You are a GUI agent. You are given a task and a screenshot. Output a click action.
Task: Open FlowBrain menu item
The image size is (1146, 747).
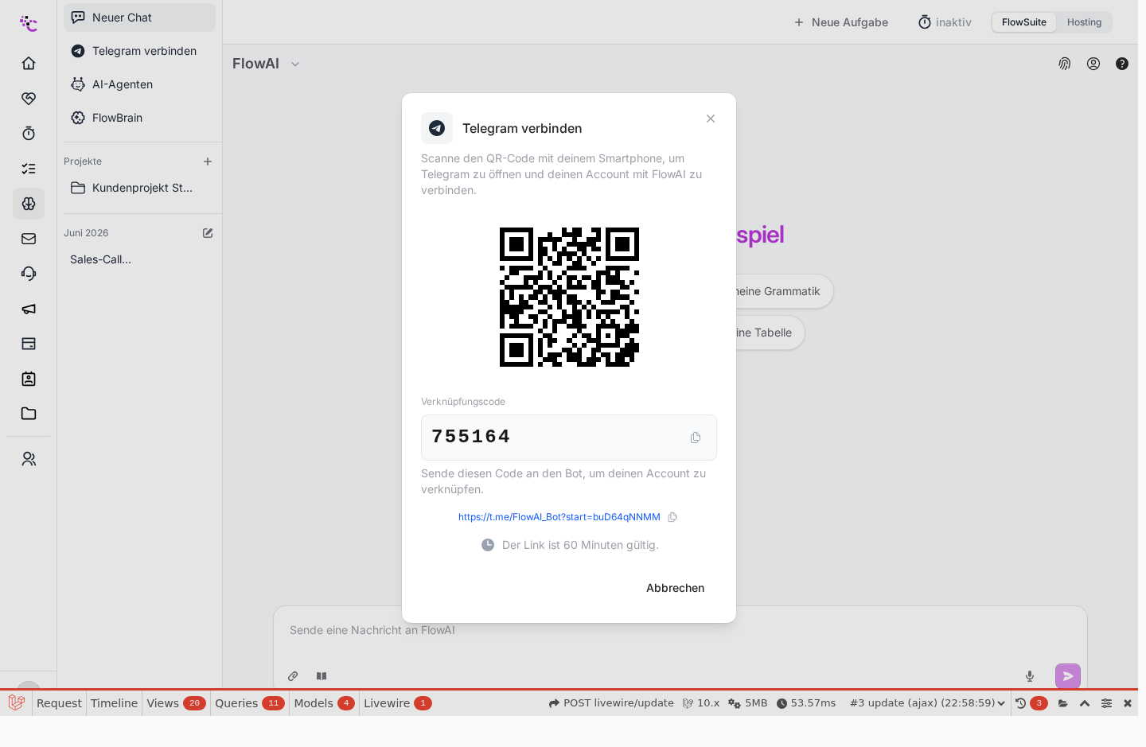pyautogui.click(x=139, y=118)
